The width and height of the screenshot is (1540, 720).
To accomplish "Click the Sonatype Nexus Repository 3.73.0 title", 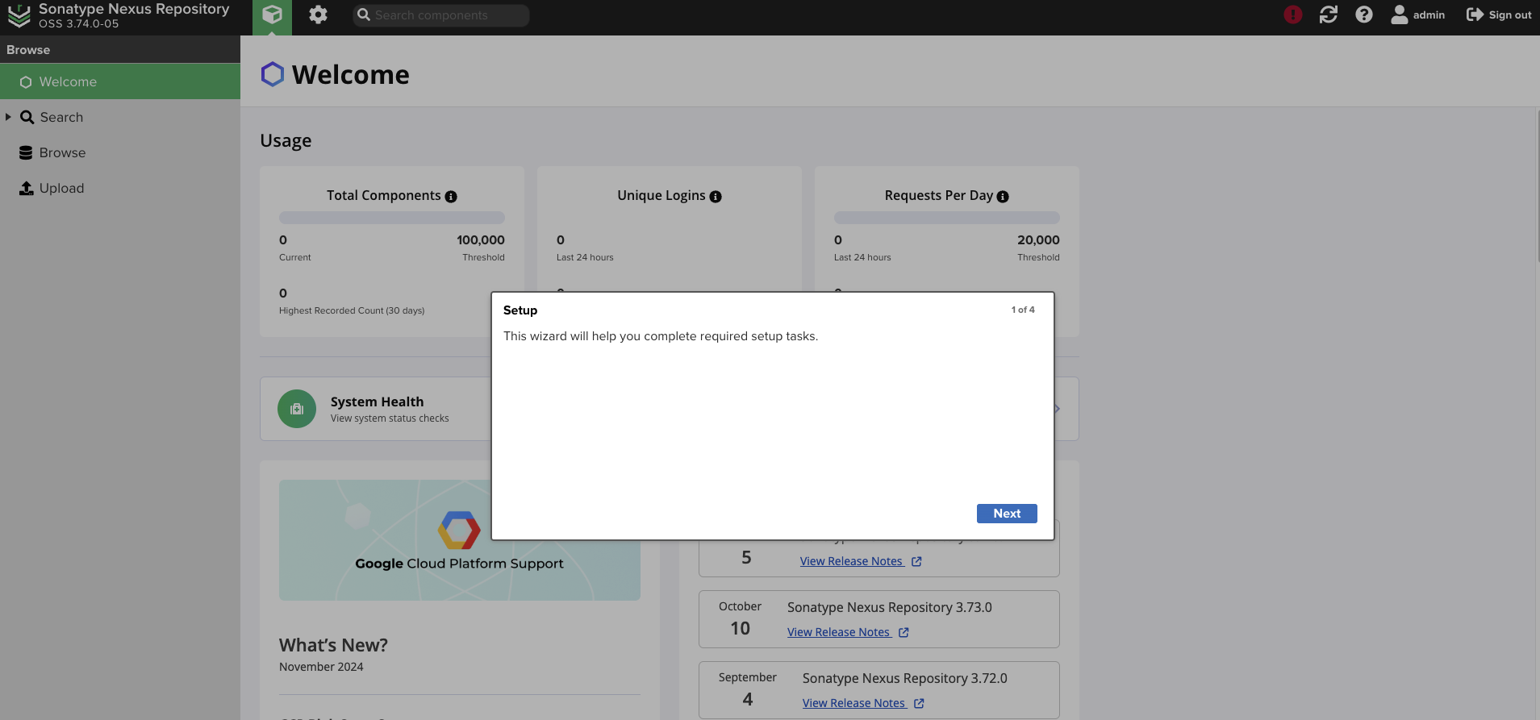I will click(x=890, y=607).
